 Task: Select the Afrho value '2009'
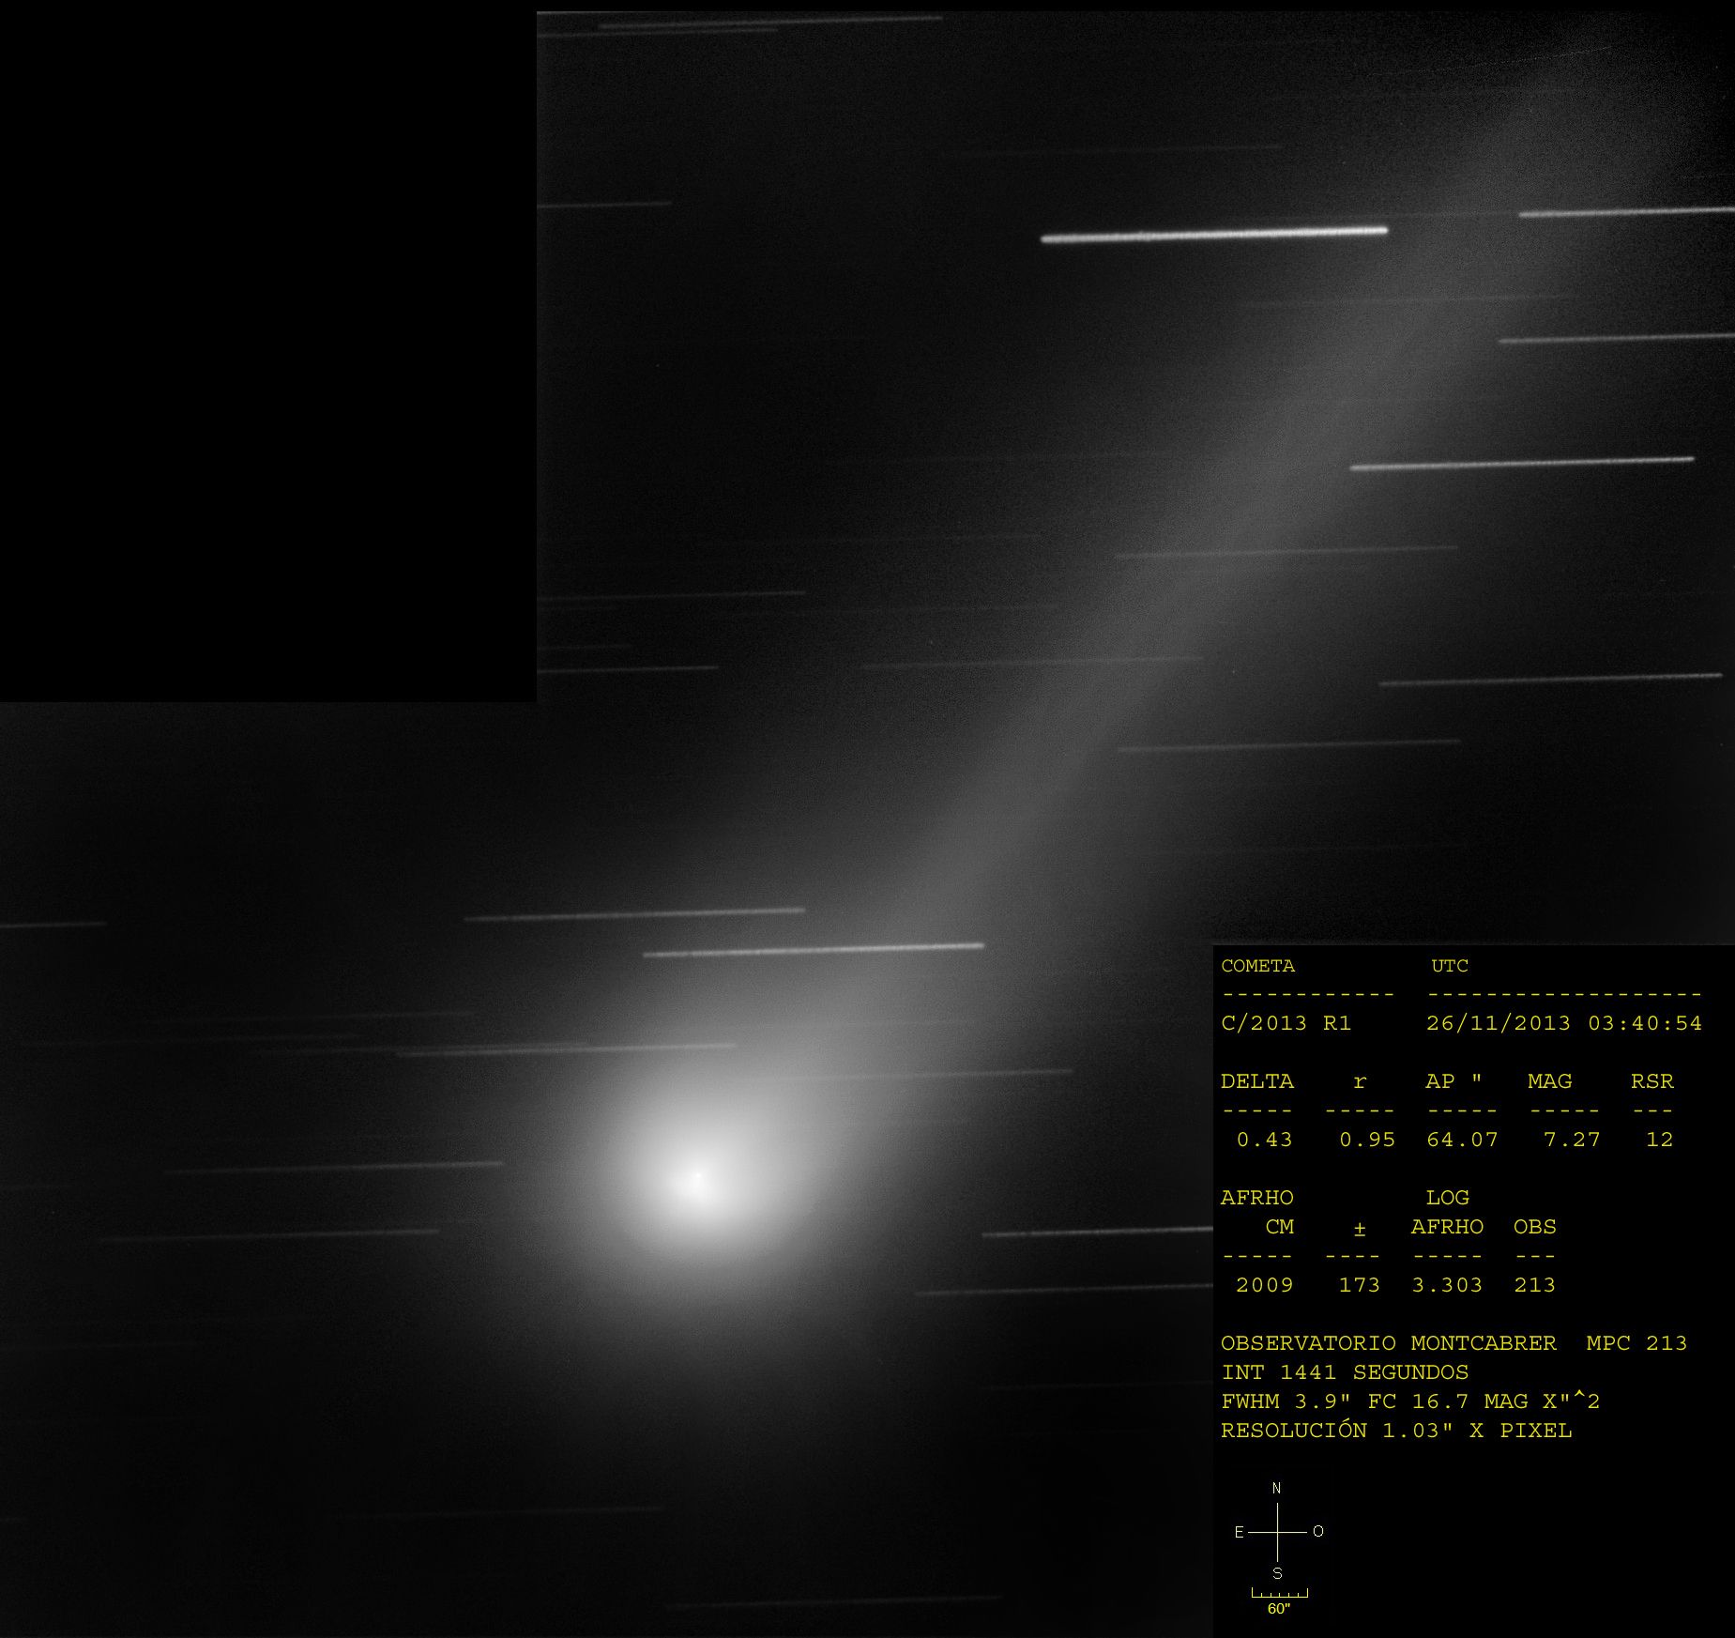click(x=1264, y=1285)
